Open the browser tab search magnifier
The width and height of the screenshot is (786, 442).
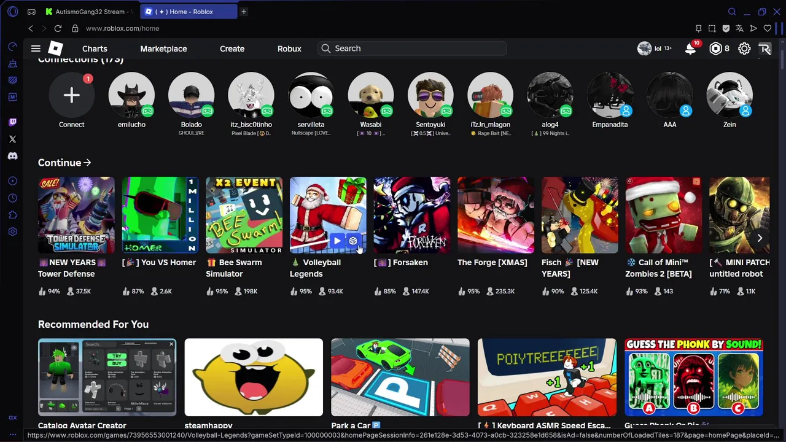[x=732, y=12]
